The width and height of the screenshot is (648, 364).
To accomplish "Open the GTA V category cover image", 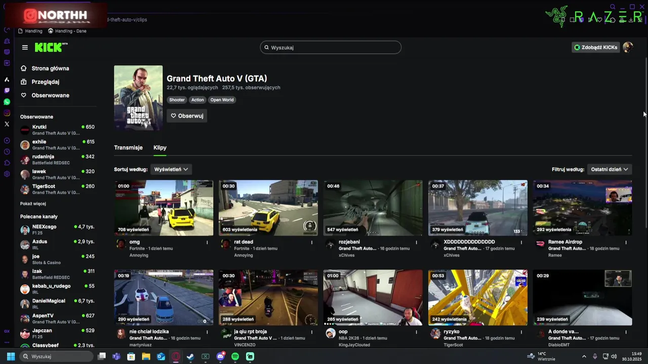I will coord(138,98).
